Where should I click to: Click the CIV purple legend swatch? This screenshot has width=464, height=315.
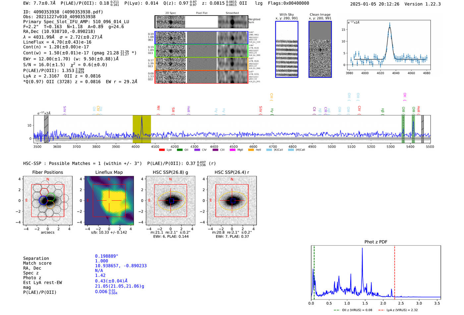[197, 150]
